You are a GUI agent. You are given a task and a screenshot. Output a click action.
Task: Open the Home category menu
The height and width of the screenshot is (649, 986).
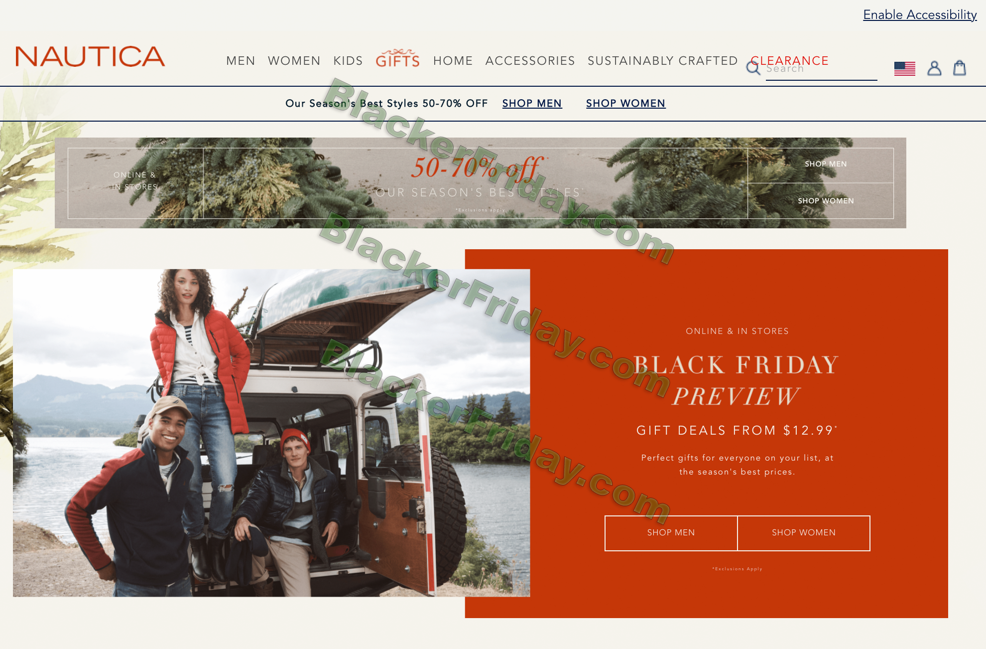[x=453, y=61]
